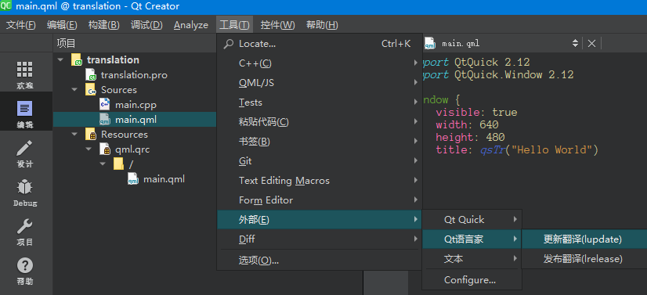Click the Resources locked folder icon
This screenshot has height=295, width=647.
click(x=91, y=135)
